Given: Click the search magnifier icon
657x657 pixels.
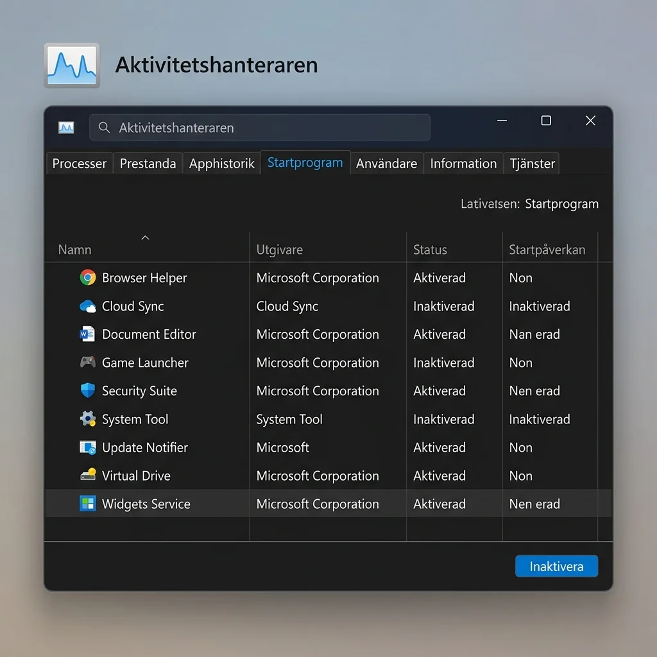Looking at the screenshot, I should coord(104,128).
